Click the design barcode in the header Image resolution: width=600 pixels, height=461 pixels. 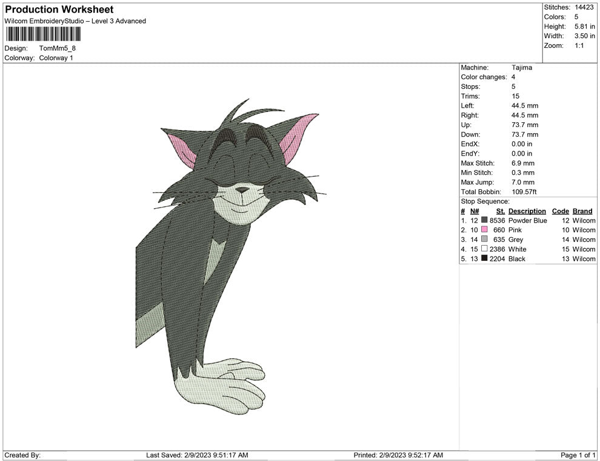point(43,34)
